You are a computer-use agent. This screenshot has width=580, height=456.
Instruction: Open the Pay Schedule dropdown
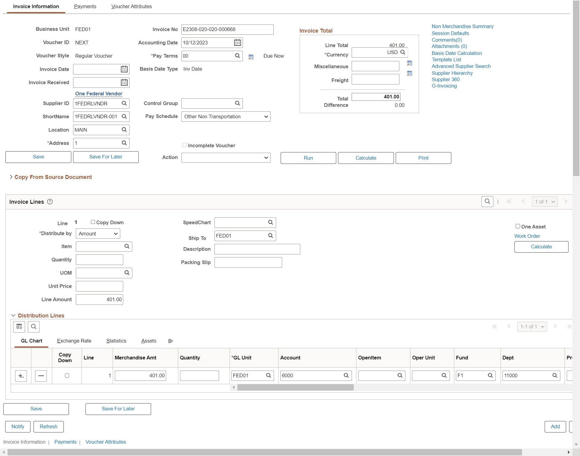[x=226, y=116]
